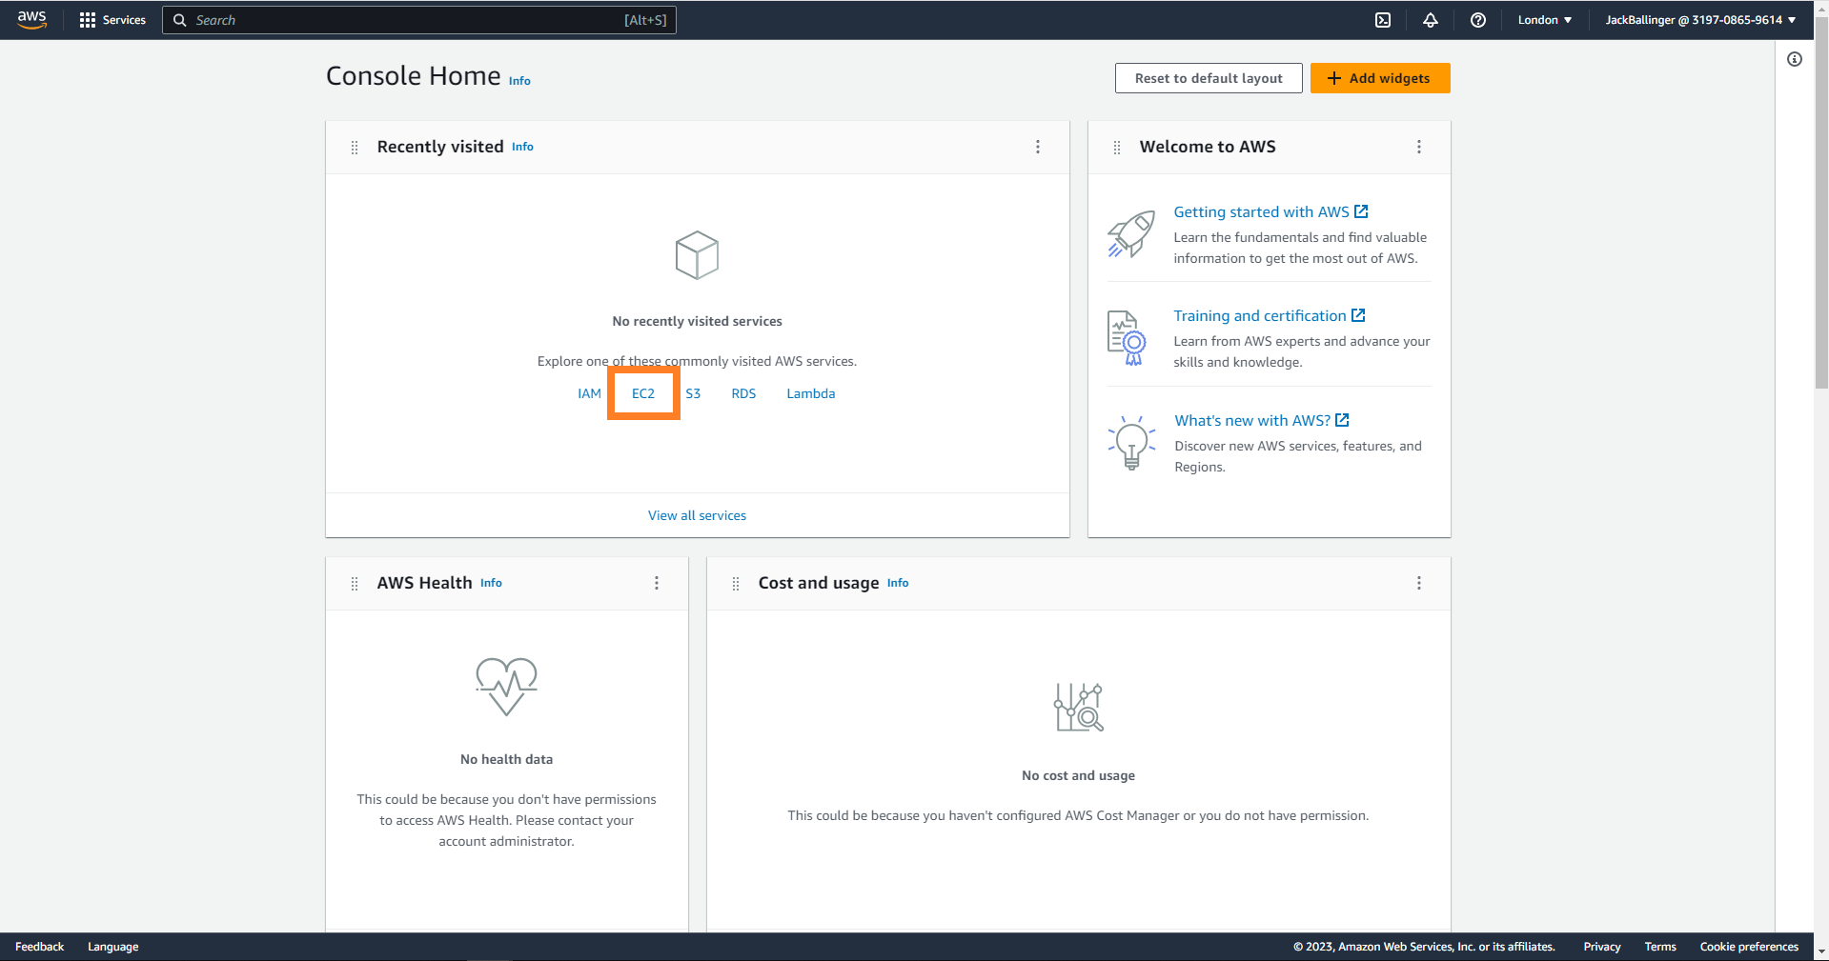Open Cost and usage widget options menu
This screenshot has width=1829, height=961.
click(x=1419, y=583)
